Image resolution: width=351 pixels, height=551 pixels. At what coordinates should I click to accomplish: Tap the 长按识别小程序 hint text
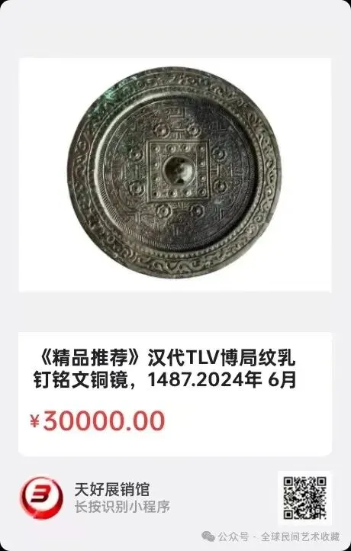coord(122,507)
